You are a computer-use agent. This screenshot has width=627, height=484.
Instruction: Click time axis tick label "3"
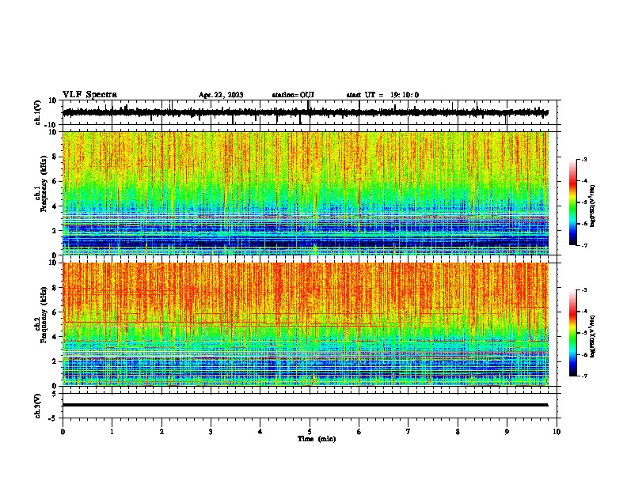coord(211,432)
